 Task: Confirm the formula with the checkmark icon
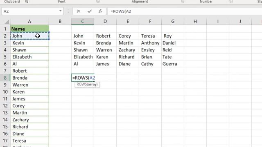coord(90,11)
